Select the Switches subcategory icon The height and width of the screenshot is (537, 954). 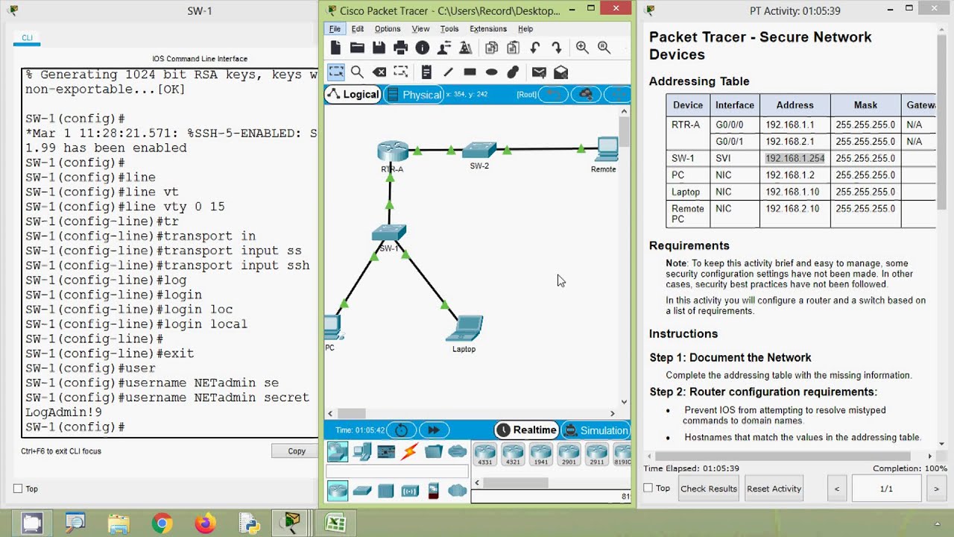click(x=362, y=491)
